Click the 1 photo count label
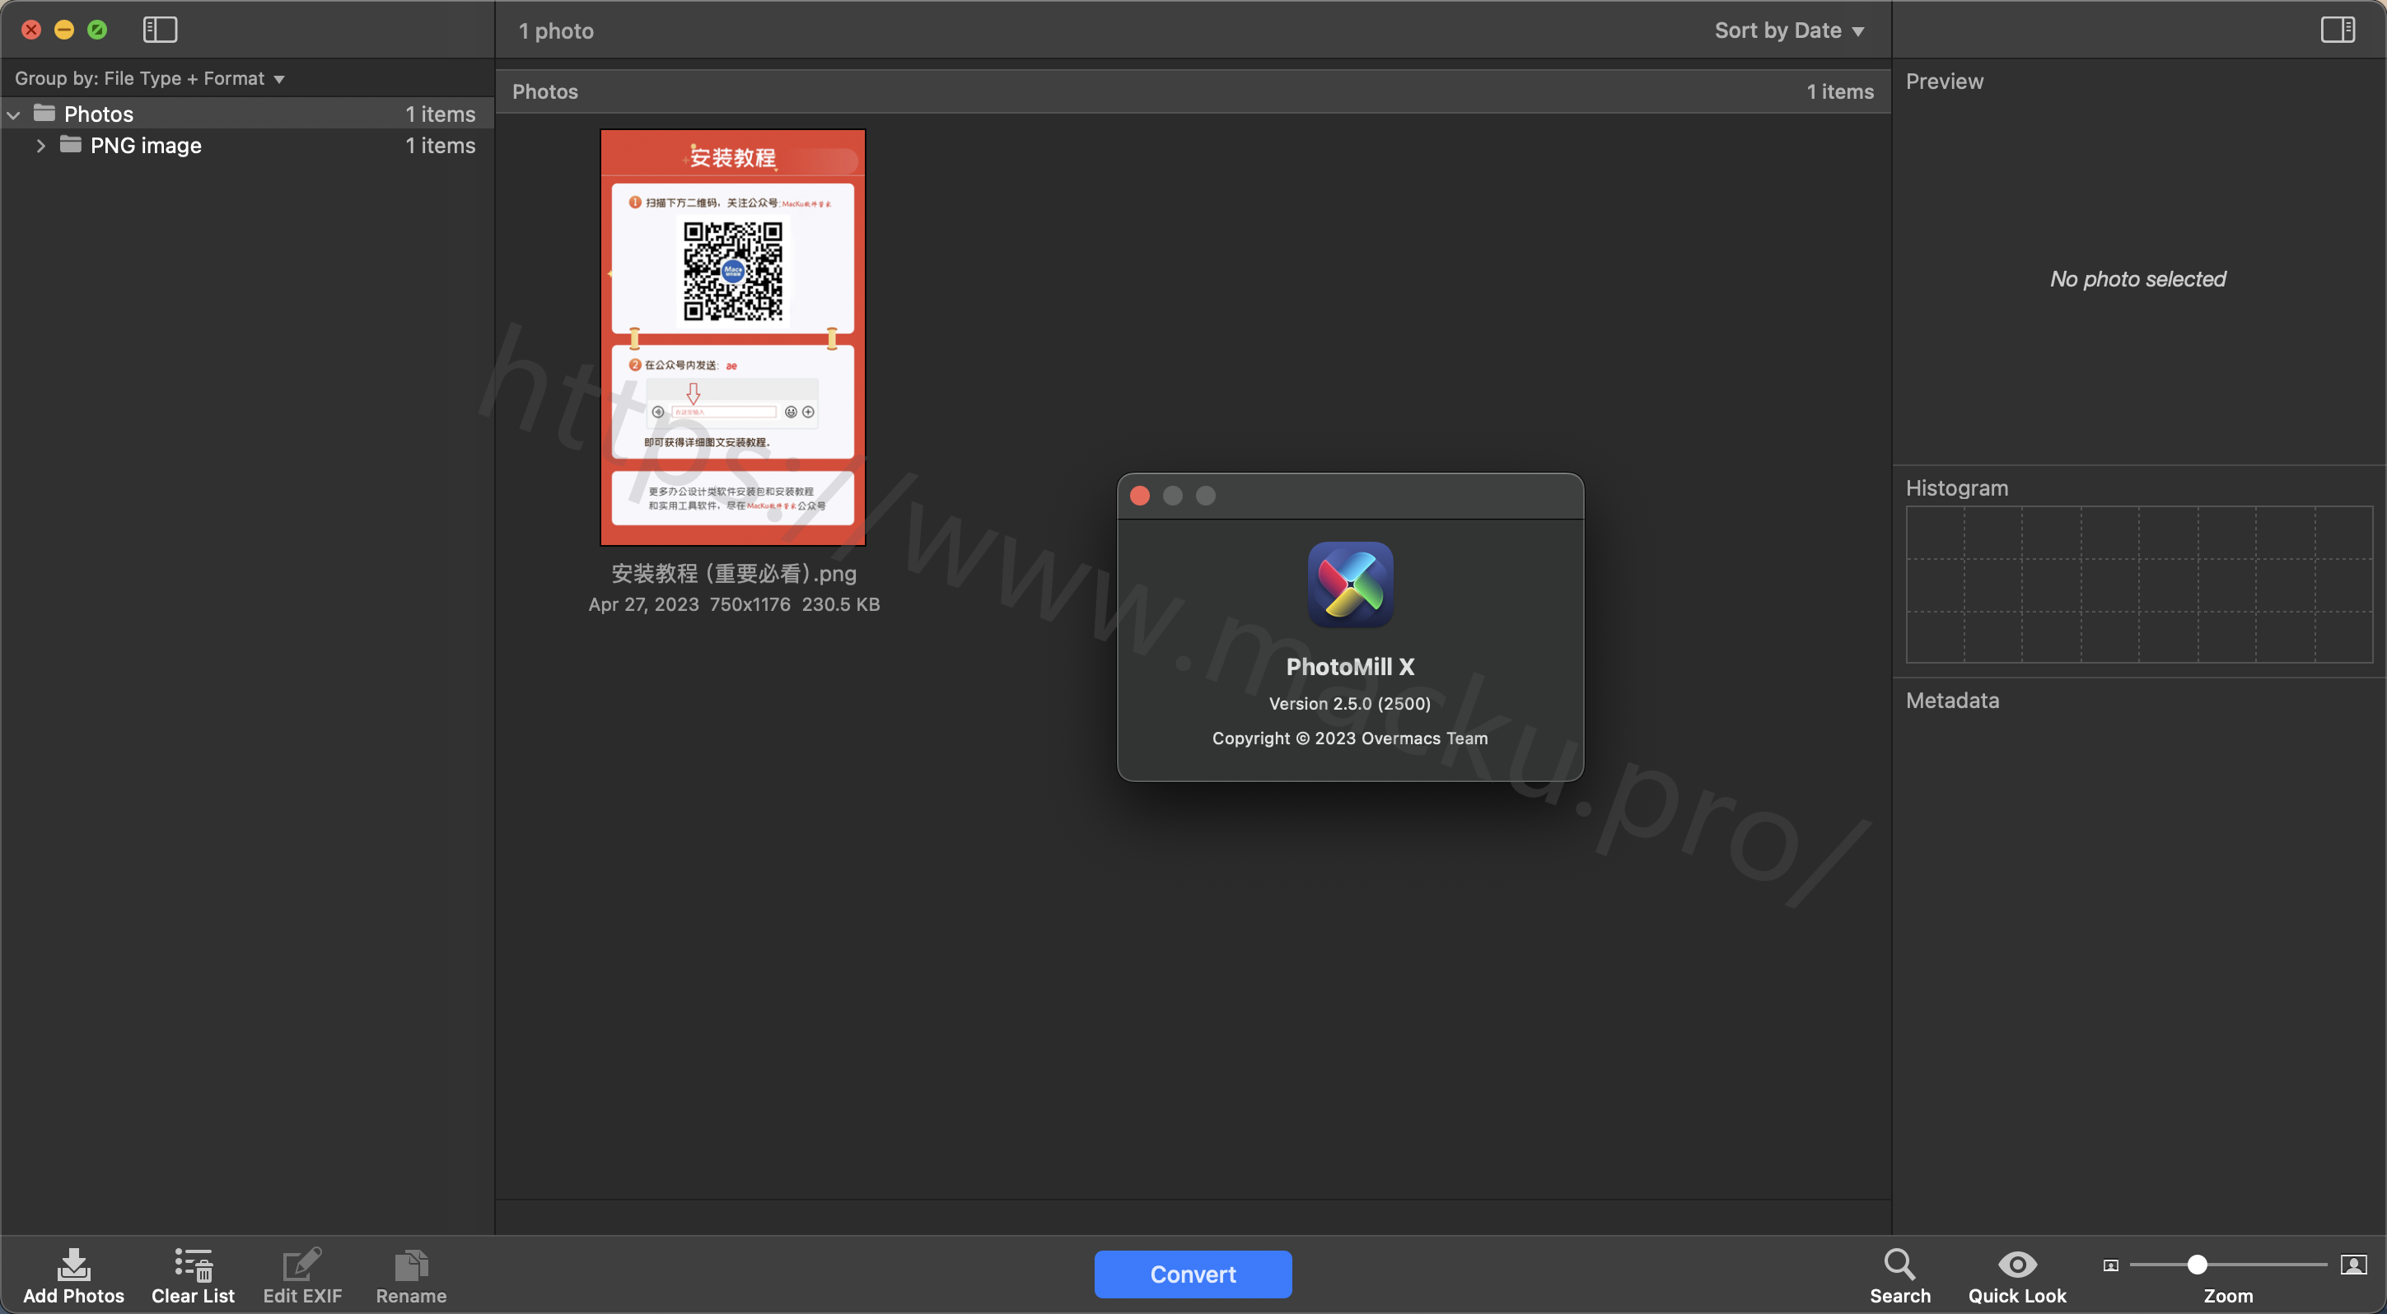 [x=556, y=30]
